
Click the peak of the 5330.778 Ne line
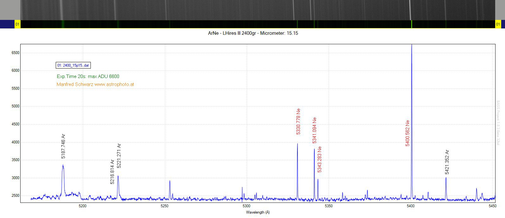(297, 144)
